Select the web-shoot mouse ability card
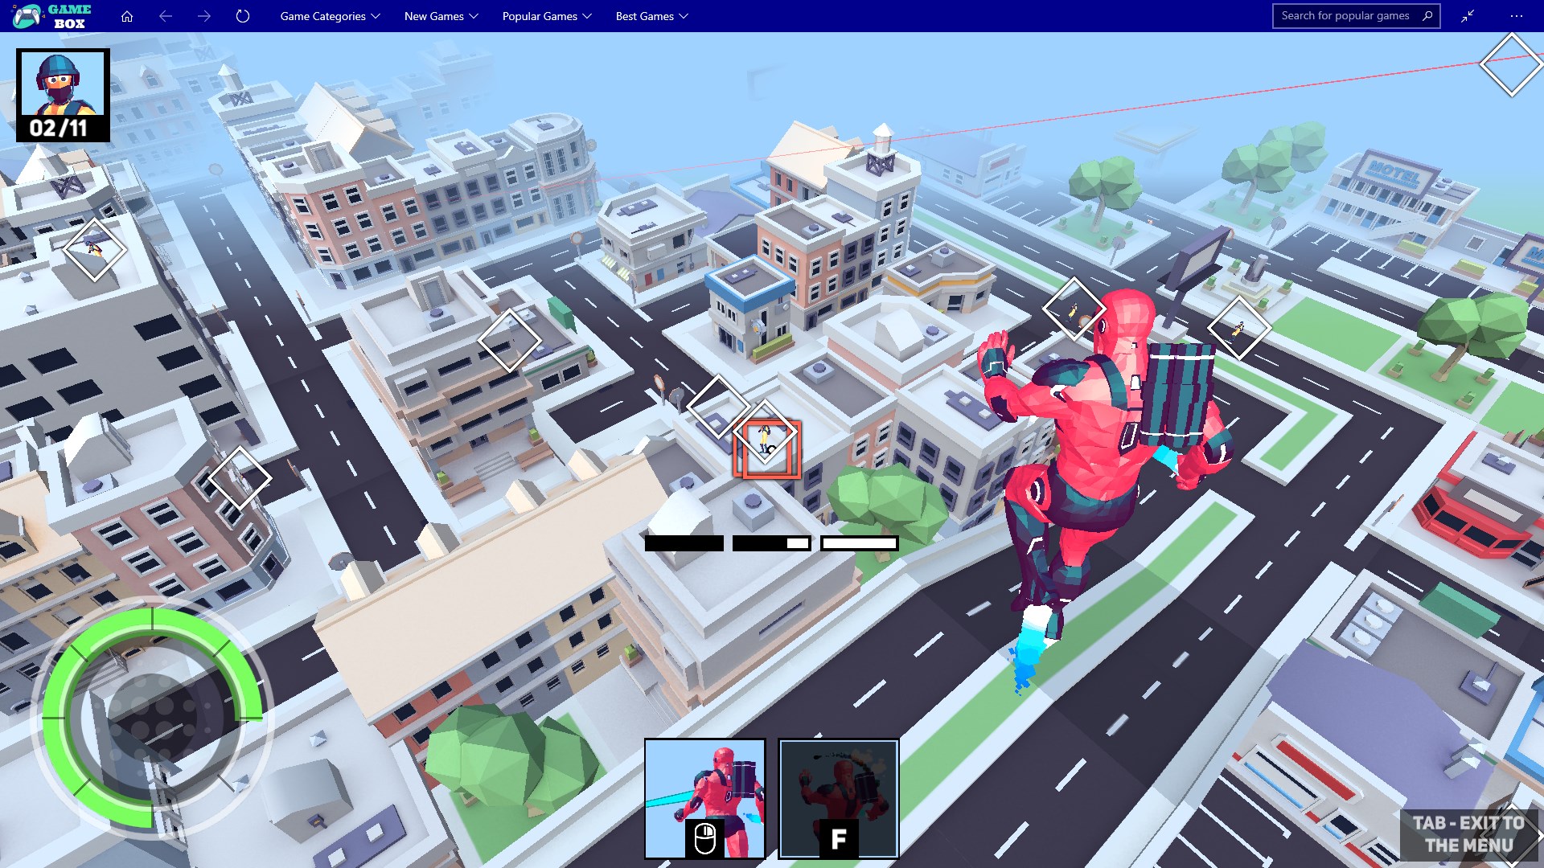This screenshot has width=1544, height=868. point(704,799)
